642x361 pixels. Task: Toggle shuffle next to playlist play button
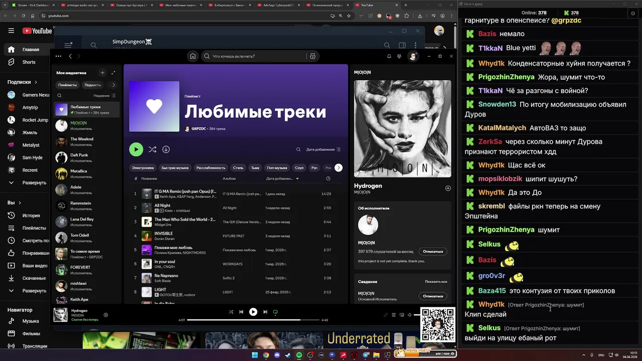pos(152,149)
